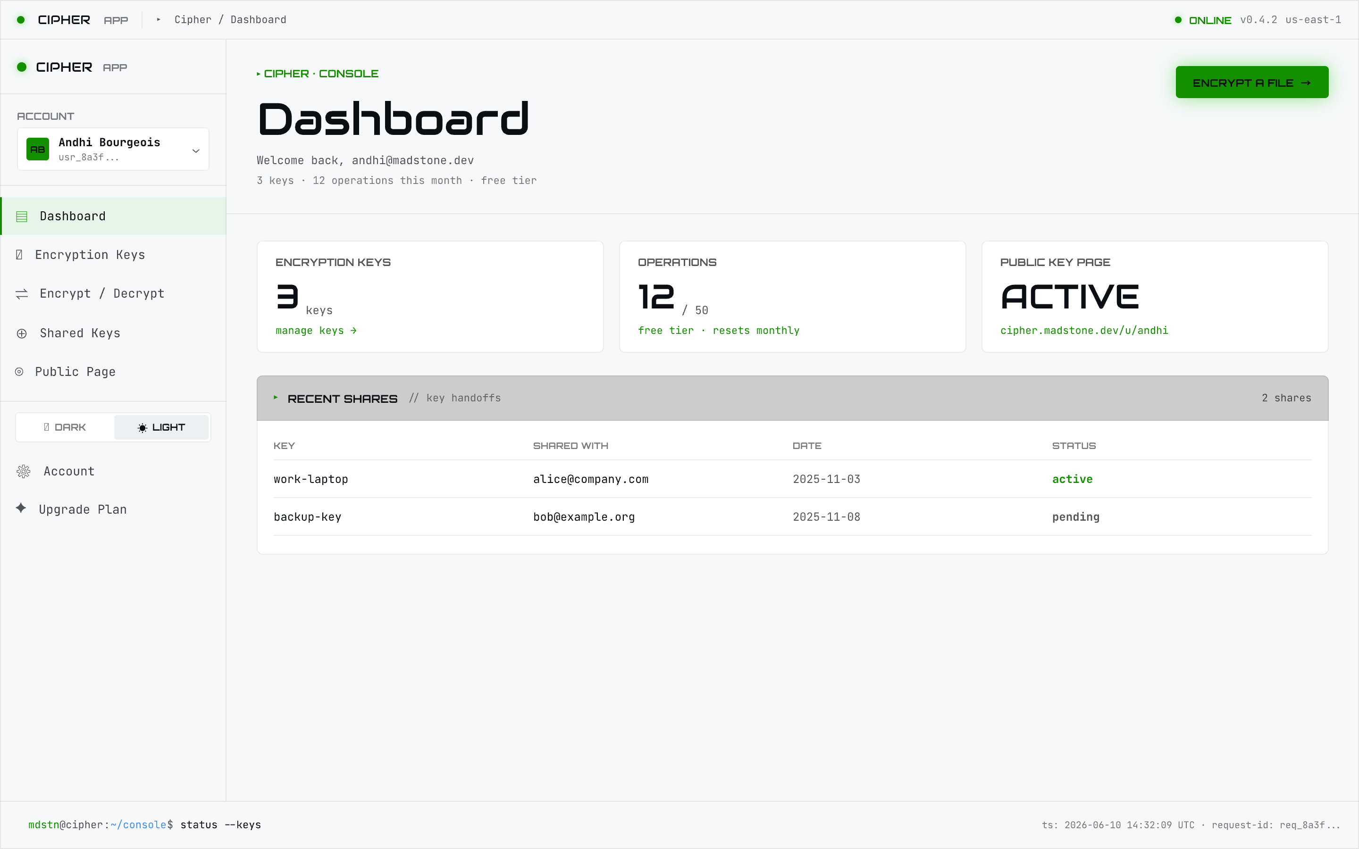Click the v0.4.2 version label
Viewport: 1359px width, 849px height.
coord(1258,20)
